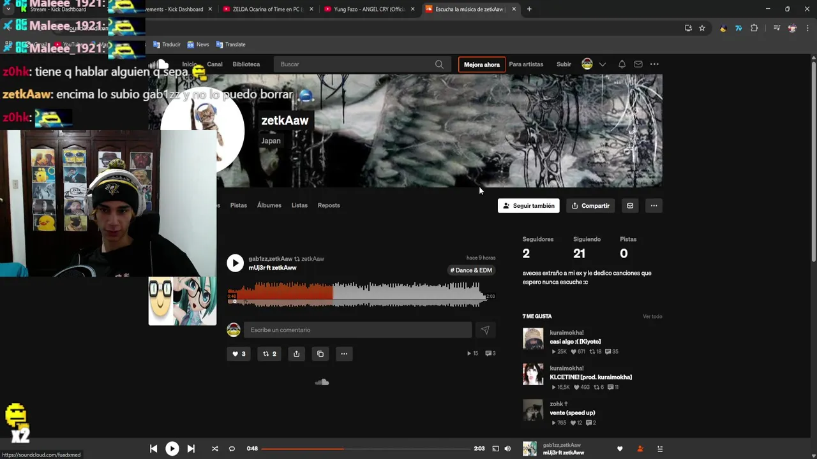Image resolution: width=817 pixels, height=459 pixels.
Task: Click the Dance & EDM tag
Action: [471, 270]
